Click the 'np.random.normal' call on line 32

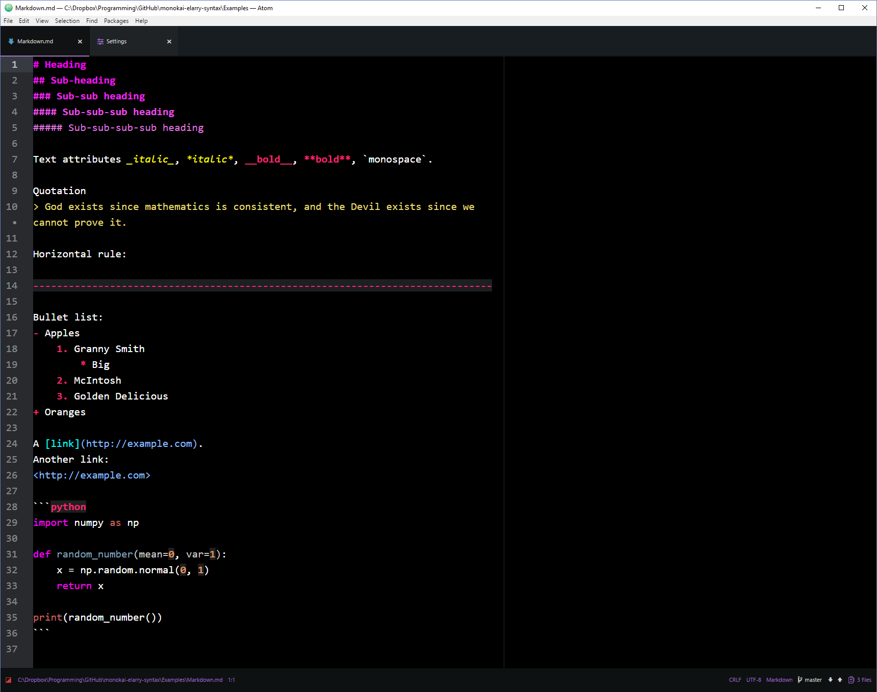(x=127, y=570)
